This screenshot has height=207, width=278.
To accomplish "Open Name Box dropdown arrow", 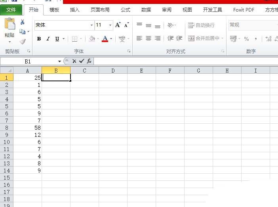I will pos(59,61).
